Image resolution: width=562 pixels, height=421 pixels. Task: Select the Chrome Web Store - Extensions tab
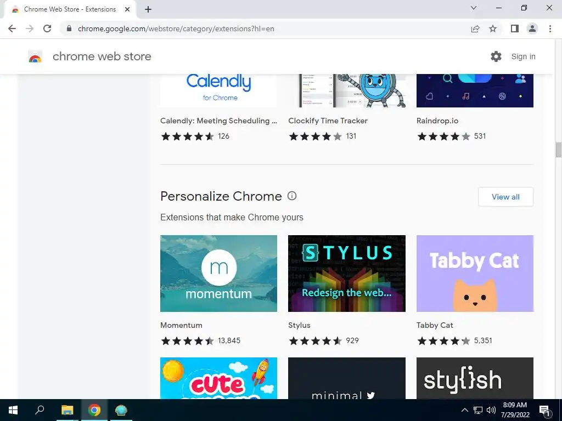[70, 9]
